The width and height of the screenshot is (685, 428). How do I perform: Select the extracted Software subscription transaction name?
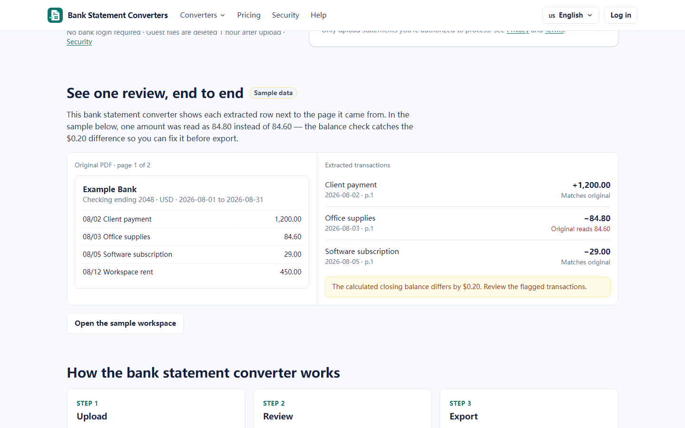pos(362,252)
